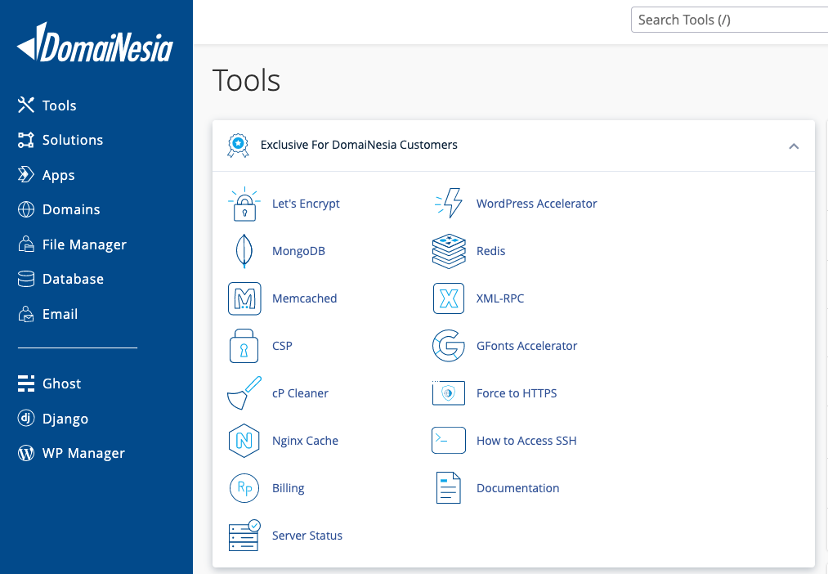Click the How to Access SSH terminal icon
The image size is (828, 574).
(448, 441)
